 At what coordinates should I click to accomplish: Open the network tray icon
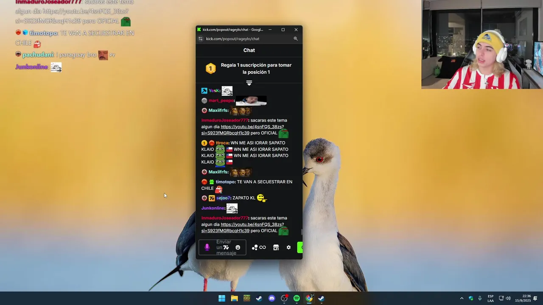click(501, 298)
